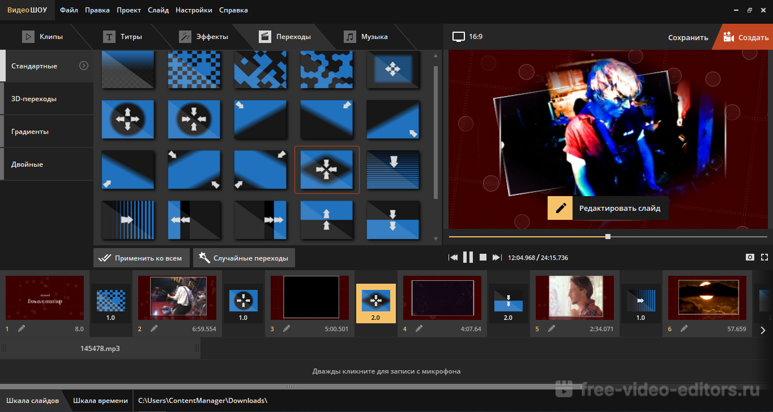This screenshot has width=773, height=412.
Task: Select slide 2 thumbnail in timeline
Action: 177,298
